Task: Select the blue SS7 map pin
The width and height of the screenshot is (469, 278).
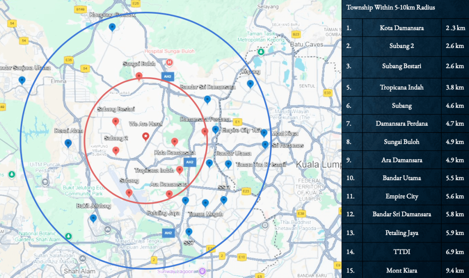Action: pos(189,232)
